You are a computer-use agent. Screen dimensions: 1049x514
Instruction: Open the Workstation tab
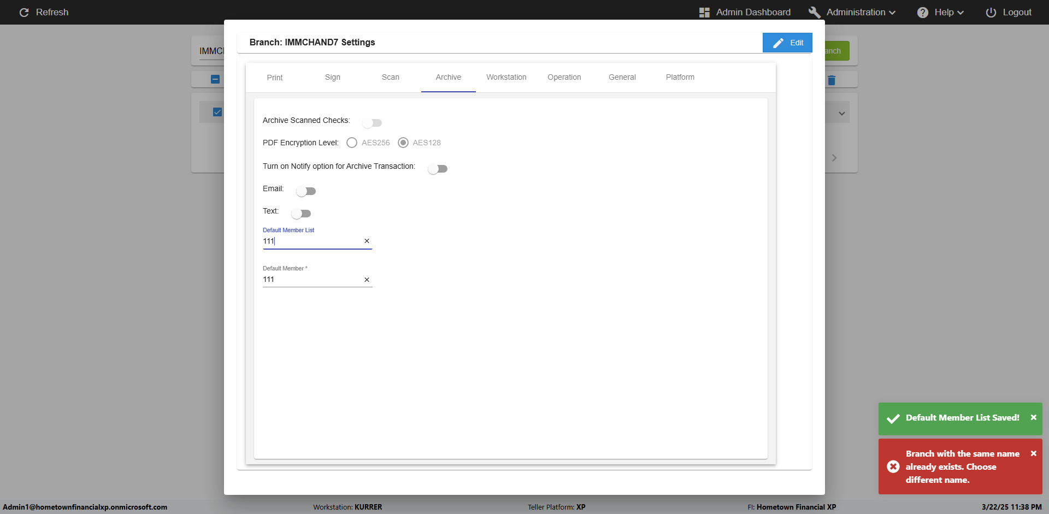(506, 78)
